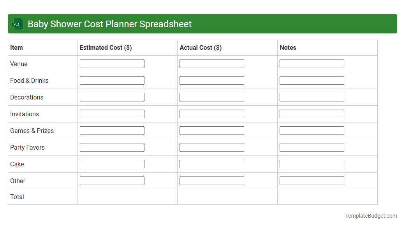Screen dimensions: 405x227
Task: Click the Venue estimated cost input box
Action: (112, 63)
